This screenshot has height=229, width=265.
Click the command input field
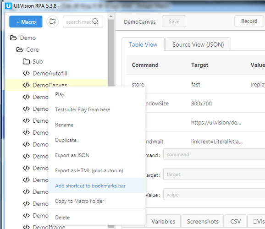[x=214, y=154]
